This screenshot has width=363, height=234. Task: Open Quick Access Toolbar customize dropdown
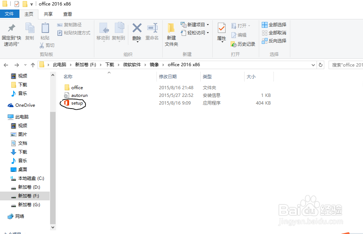click(x=31, y=4)
